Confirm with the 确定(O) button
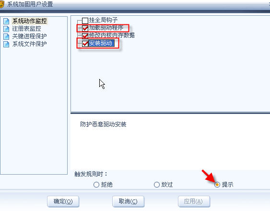Image resolution: width=270 pixels, height=211 pixels. point(63,201)
